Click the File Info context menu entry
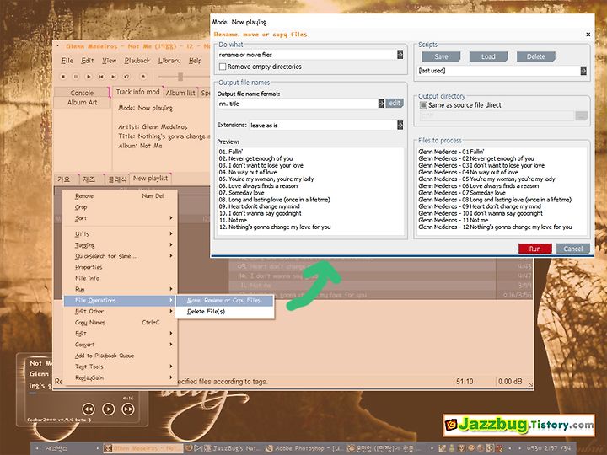Viewport: 607px width, 455px height. point(121,278)
